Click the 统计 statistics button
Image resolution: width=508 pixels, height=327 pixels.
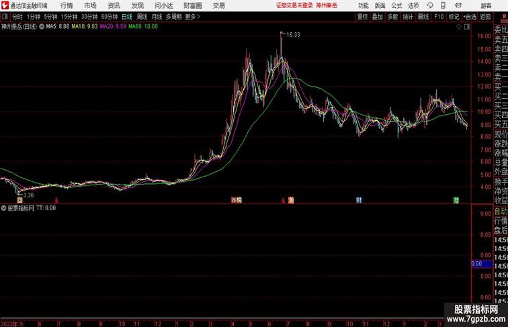(408, 17)
